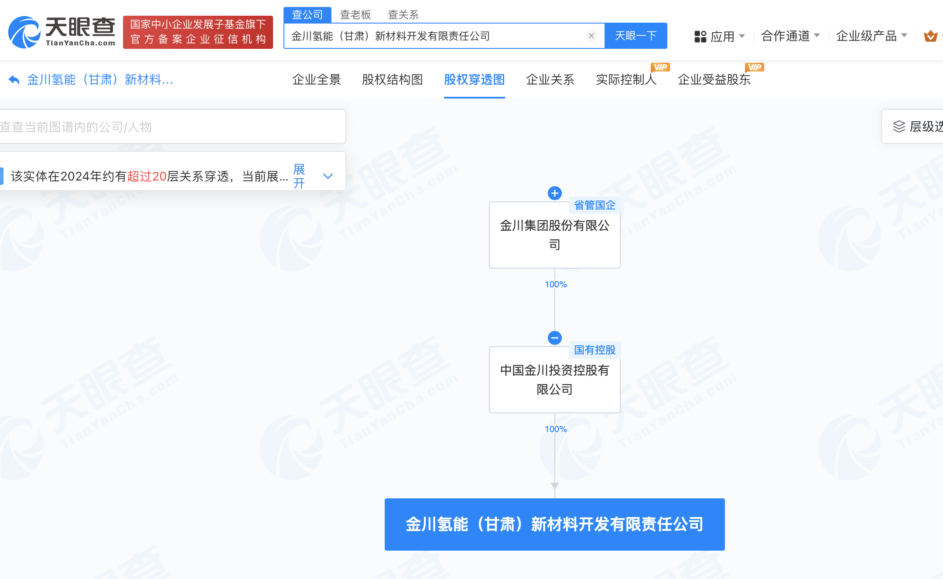This screenshot has height=579, width=943.
Task: Switch to 查关系 search tab
Action: tap(403, 15)
